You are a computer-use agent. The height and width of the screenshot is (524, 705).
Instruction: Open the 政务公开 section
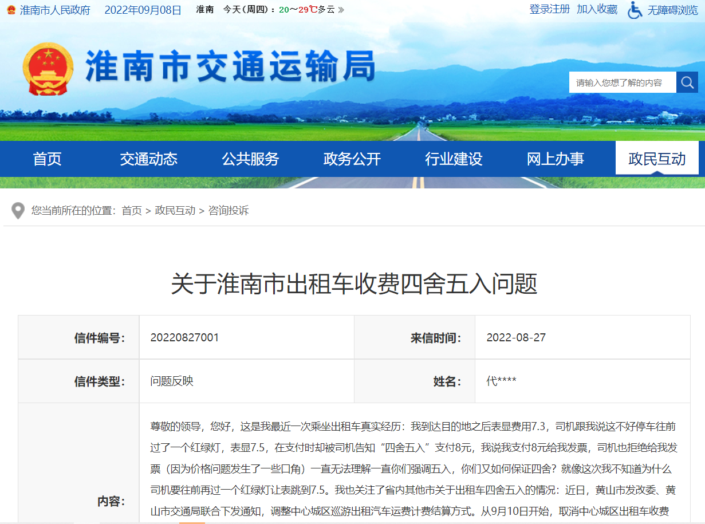click(x=351, y=159)
